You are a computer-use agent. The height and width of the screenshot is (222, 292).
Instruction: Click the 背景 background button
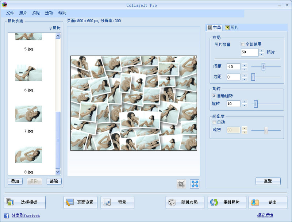click(x=118, y=202)
